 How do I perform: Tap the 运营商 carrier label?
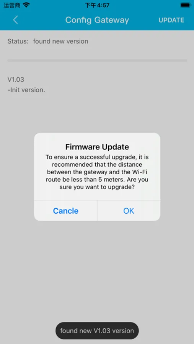pyautogui.click(x=12, y=5)
